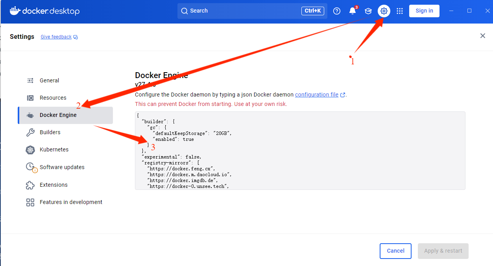Click the Give feedback link
493x266 pixels.
[x=56, y=37]
